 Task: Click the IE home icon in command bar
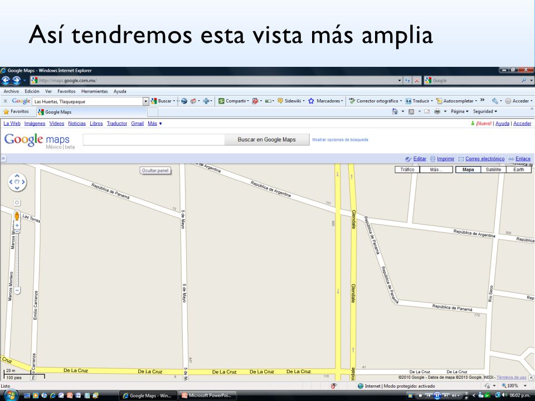pos(395,111)
